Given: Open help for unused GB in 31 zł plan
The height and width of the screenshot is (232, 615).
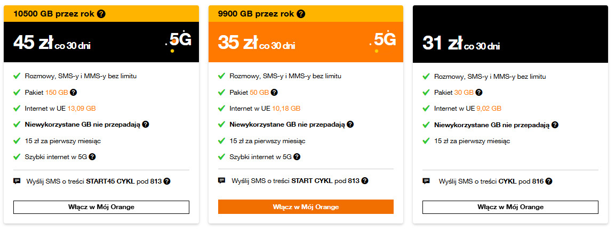Looking at the screenshot, I should [555, 125].
